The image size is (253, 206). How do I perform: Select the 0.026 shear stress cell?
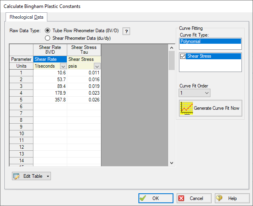point(84,100)
